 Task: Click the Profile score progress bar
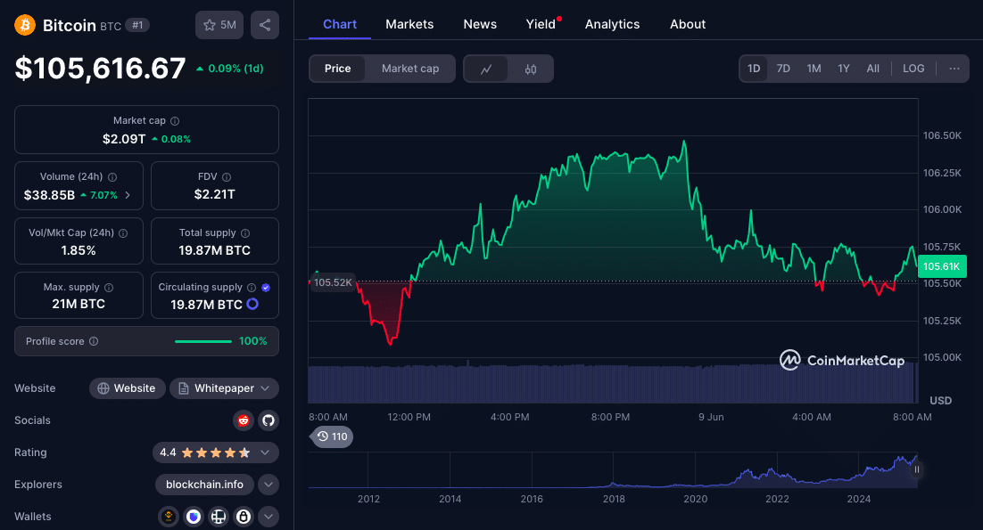click(203, 342)
